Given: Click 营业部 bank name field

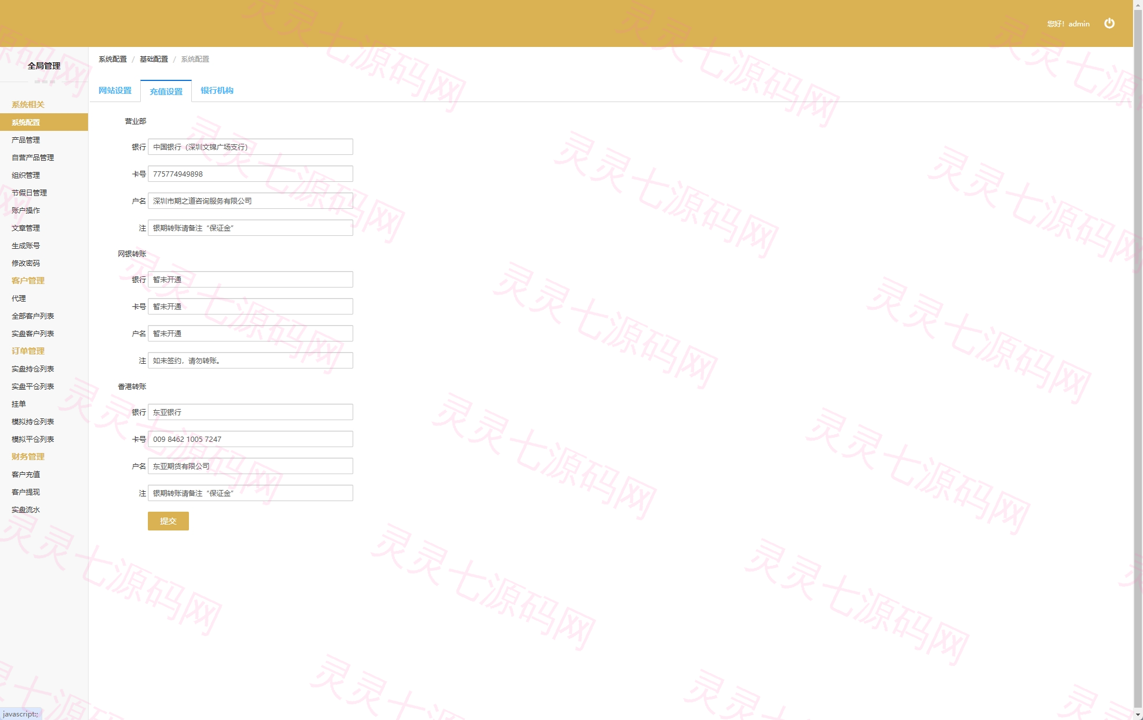Looking at the screenshot, I should tap(251, 147).
